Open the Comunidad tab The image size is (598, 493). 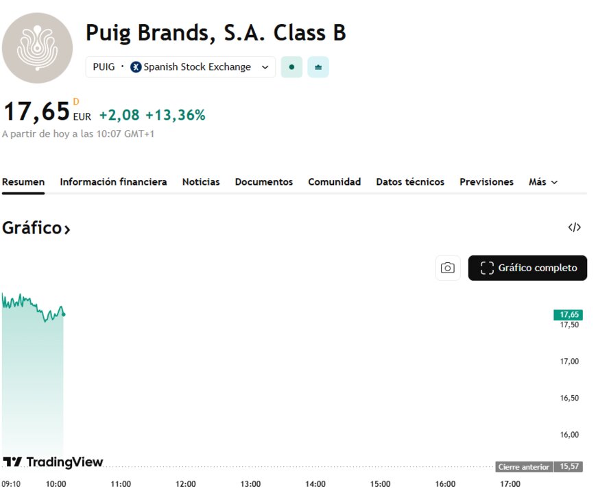pos(334,182)
